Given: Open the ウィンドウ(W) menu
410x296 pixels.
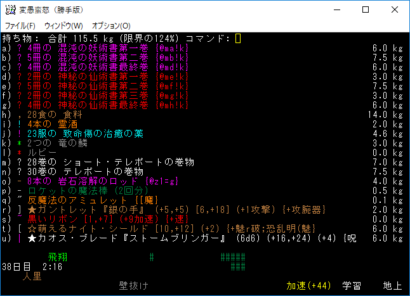Looking at the screenshot, I should tap(63, 25).
